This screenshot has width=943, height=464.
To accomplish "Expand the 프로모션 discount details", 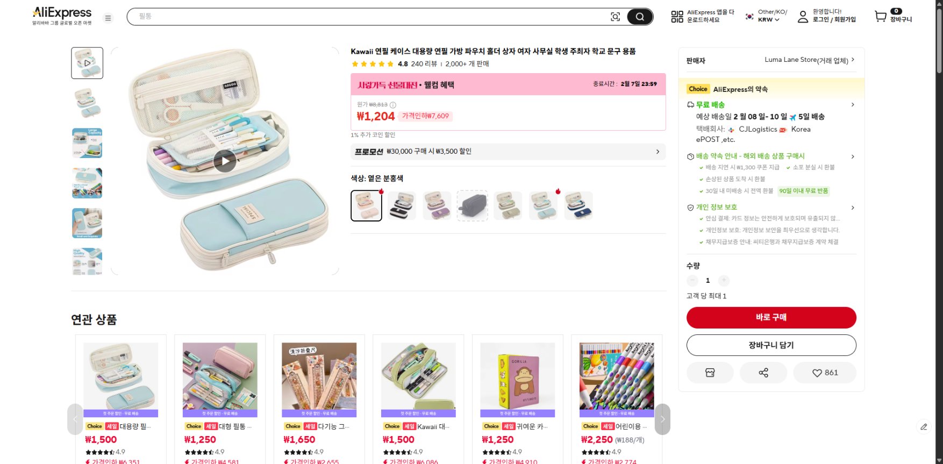I will (x=658, y=152).
